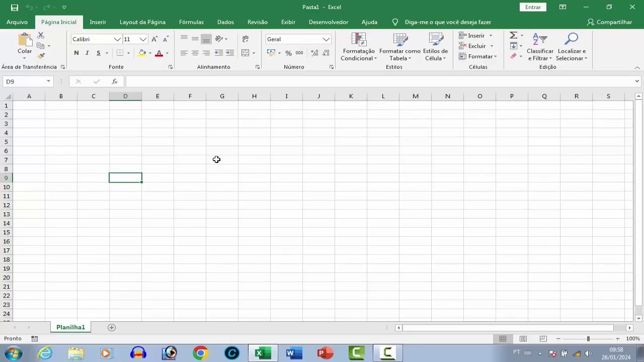Click the Cut scissors icon
Screen dimensions: 644x362
pyautogui.click(x=41, y=35)
